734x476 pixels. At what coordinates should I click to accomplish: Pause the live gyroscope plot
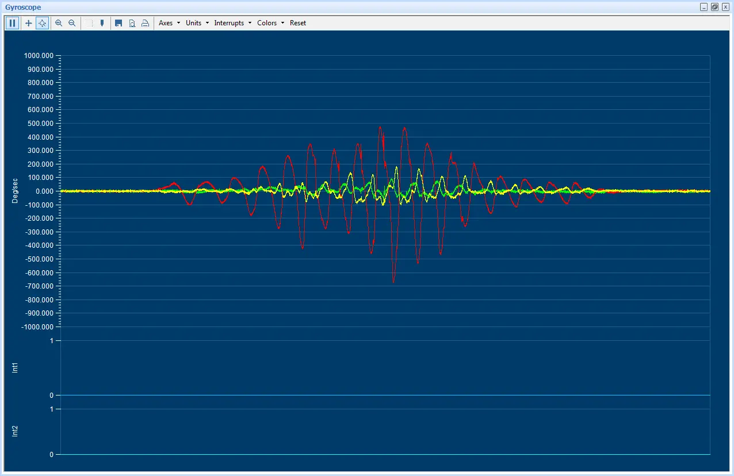12,23
